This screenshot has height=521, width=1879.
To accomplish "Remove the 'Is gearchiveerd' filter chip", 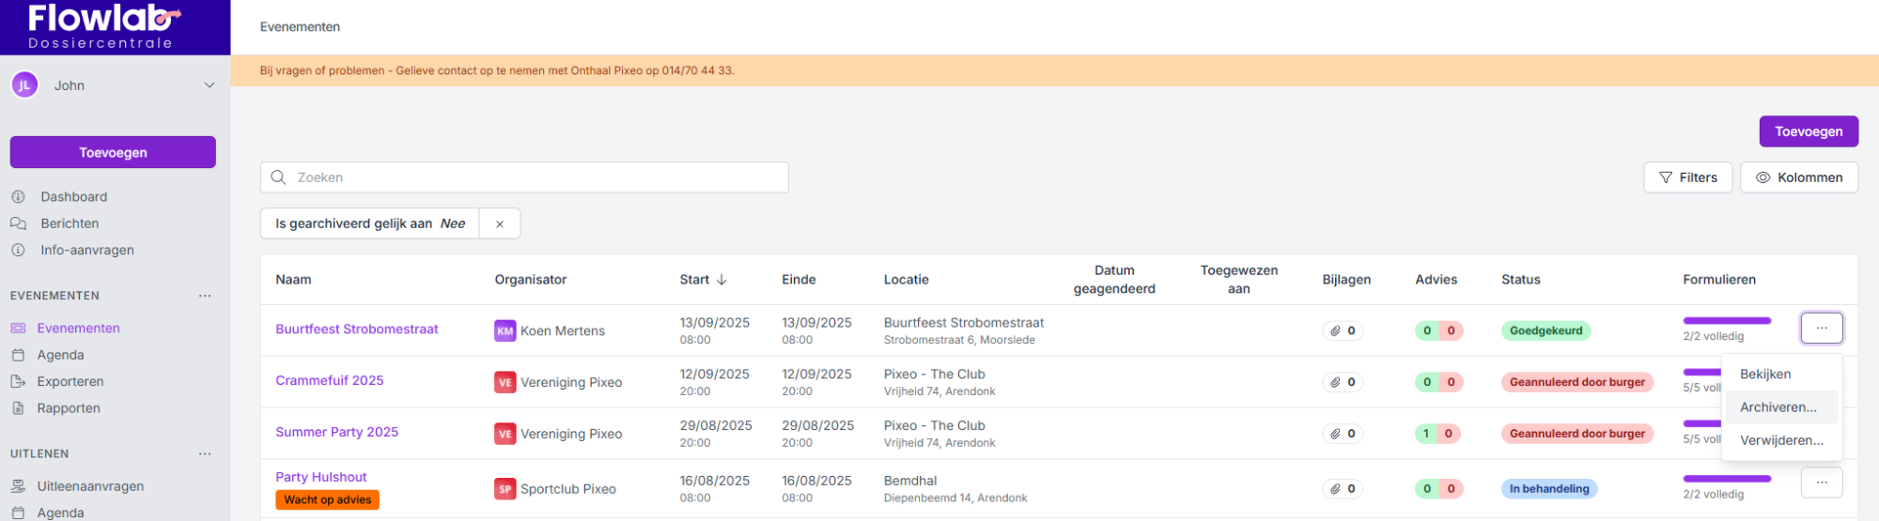I will [x=500, y=224].
